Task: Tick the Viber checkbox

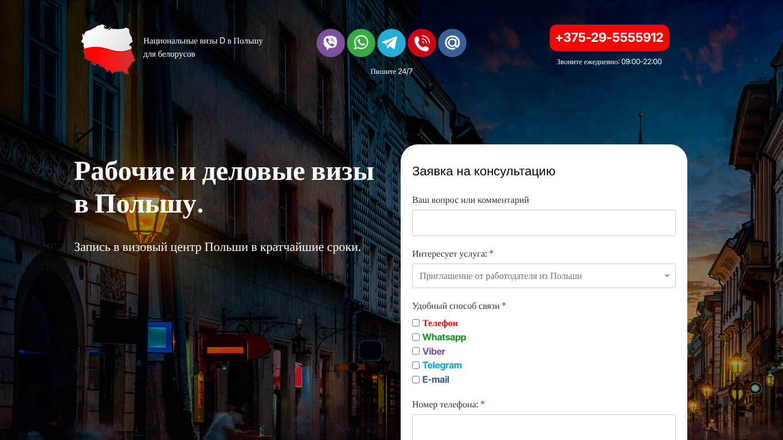Action: [x=416, y=351]
